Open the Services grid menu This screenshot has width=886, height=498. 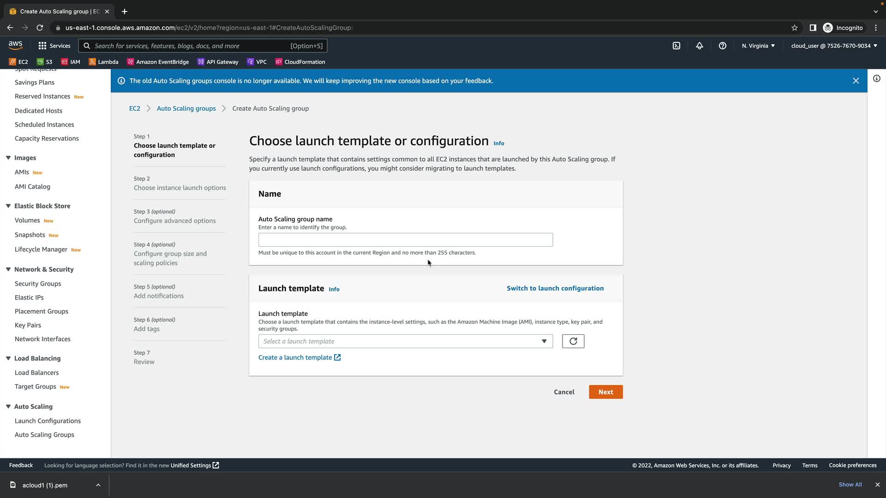[54, 46]
